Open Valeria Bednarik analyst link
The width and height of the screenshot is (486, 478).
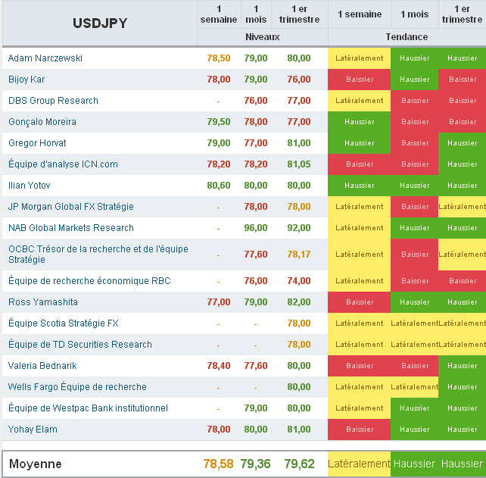[42, 365]
